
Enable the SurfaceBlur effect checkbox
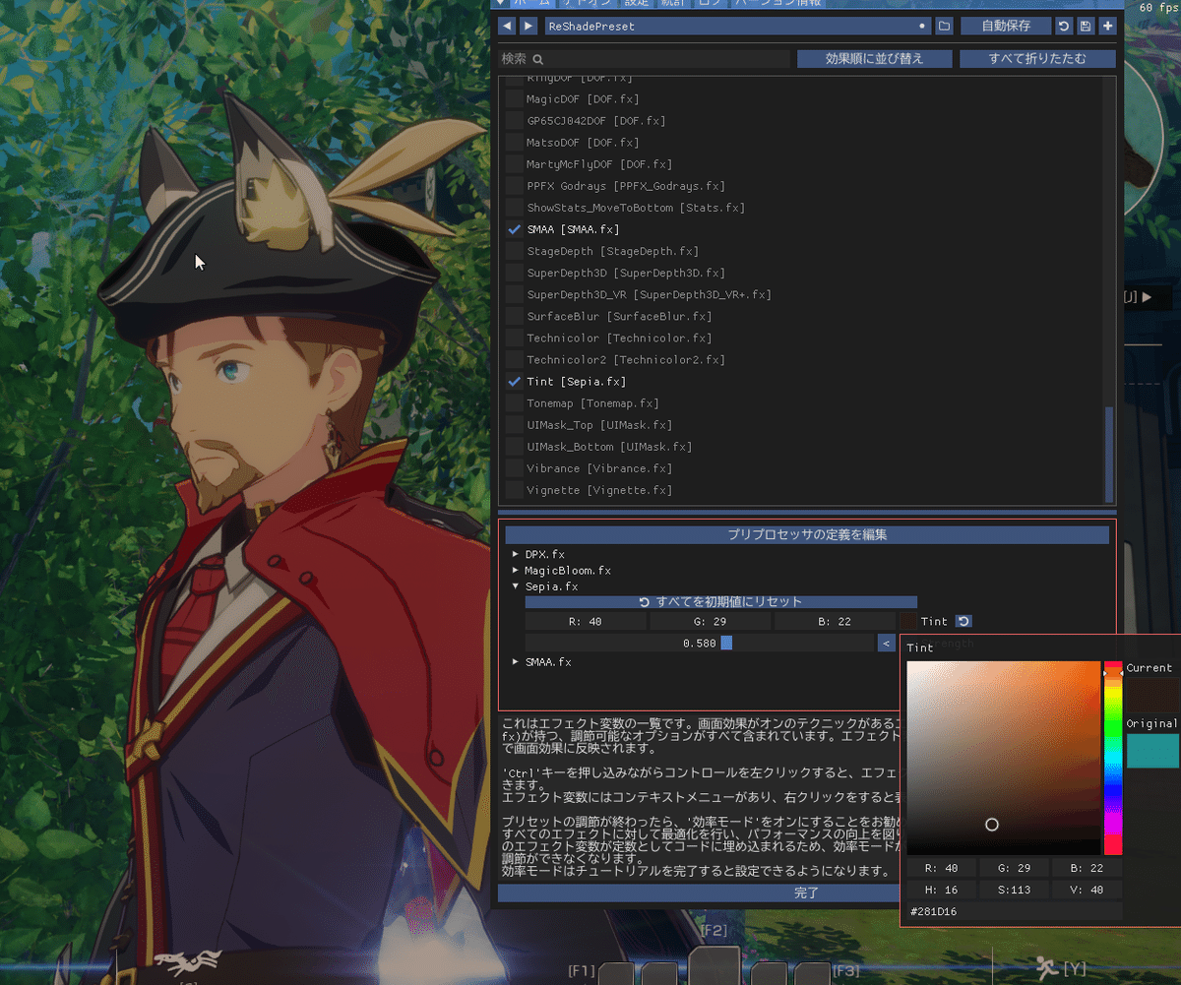click(x=514, y=317)
